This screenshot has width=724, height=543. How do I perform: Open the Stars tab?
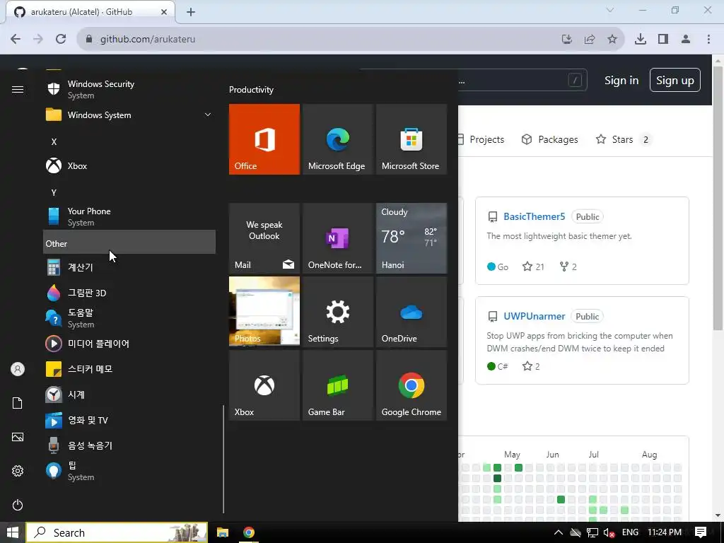623,139
